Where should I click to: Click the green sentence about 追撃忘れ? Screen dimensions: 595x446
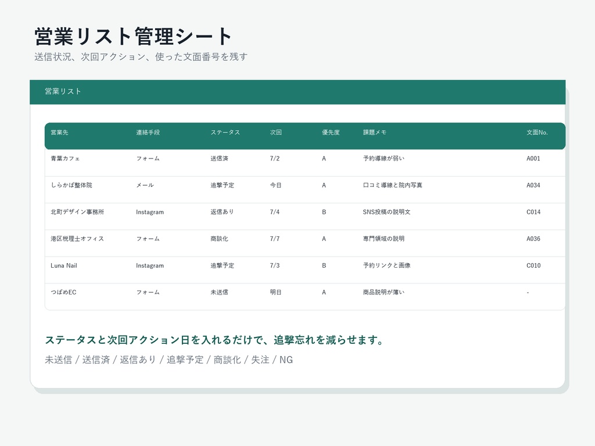click(214, 340)
